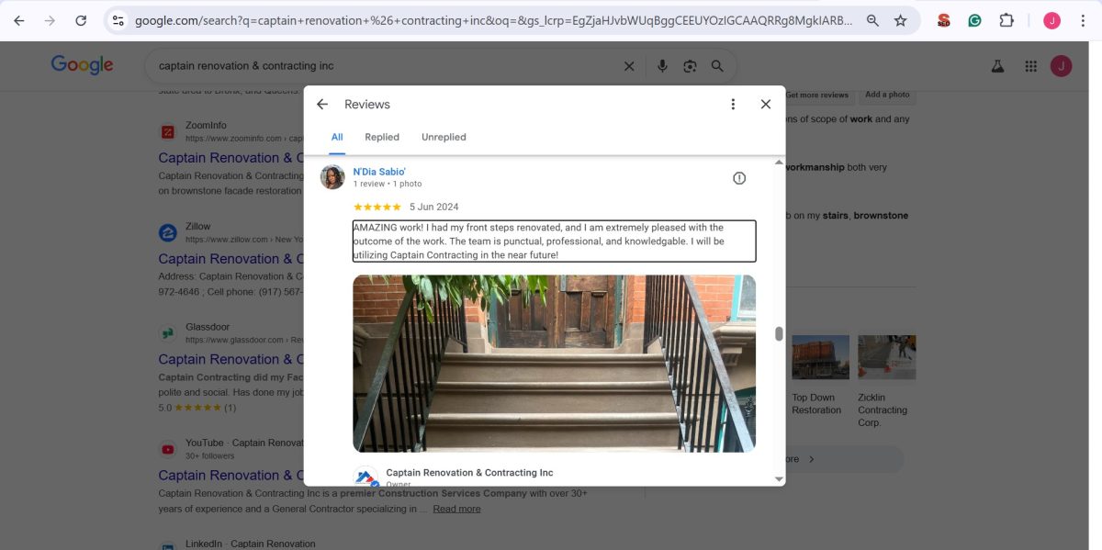1102x550 pixels.
Task: Open the Google apps grid
Action: (1031, 66)
